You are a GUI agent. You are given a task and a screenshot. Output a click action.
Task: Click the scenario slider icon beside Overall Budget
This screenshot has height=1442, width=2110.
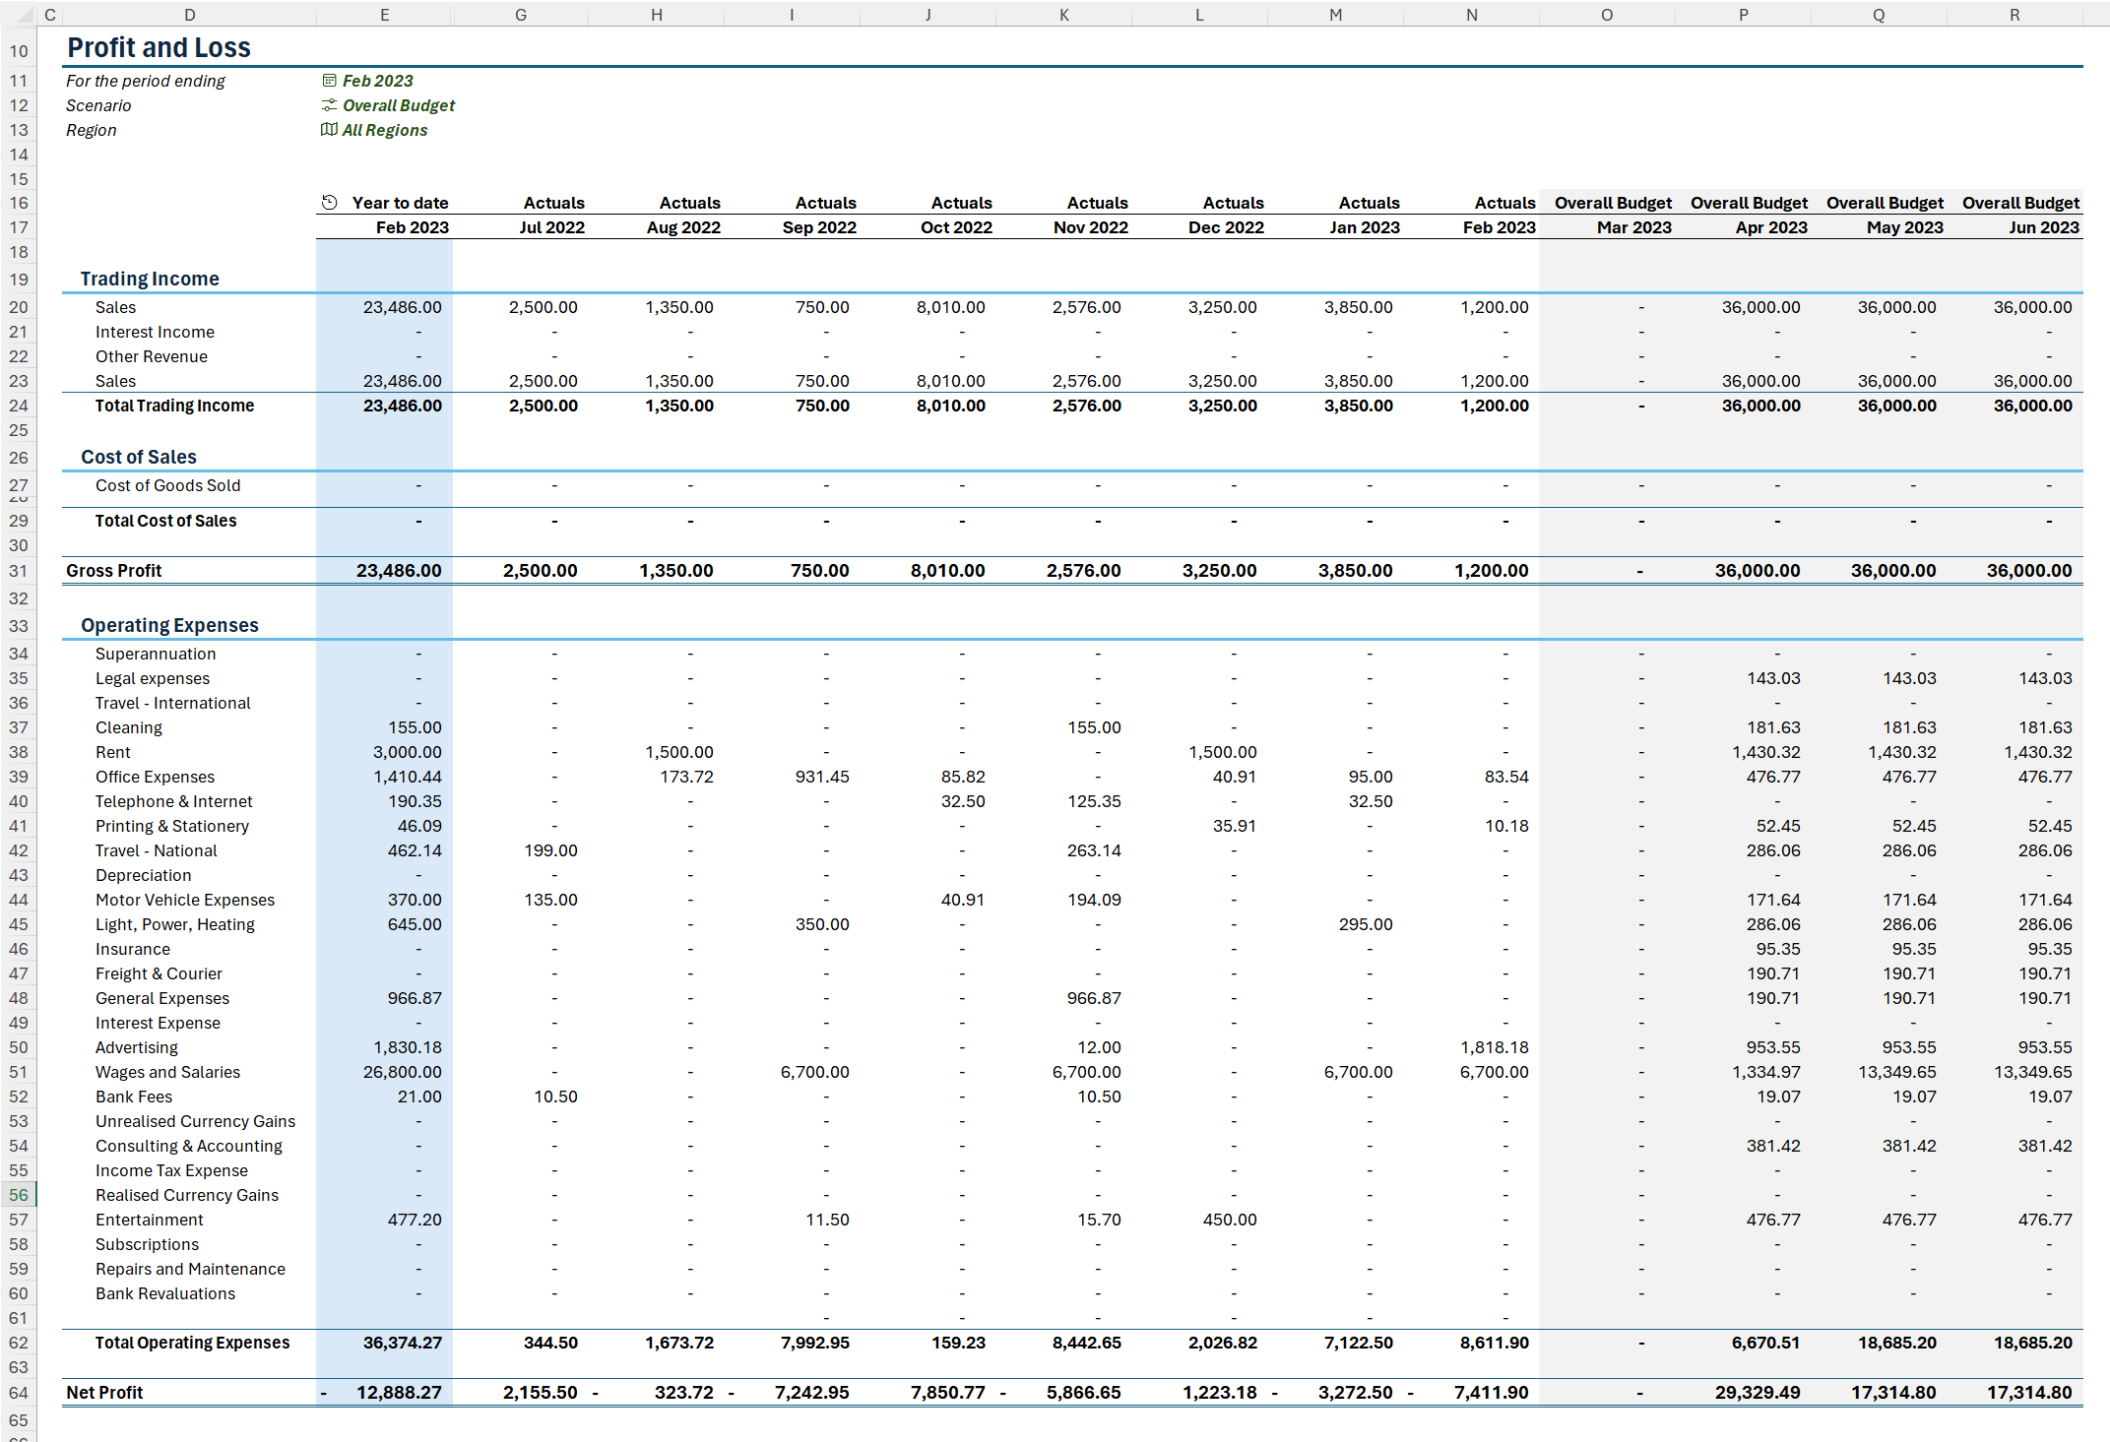click(329, 105)
